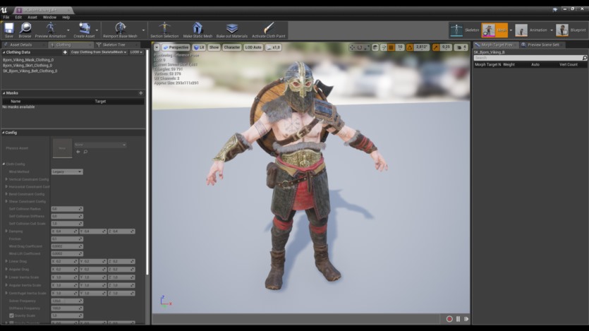Select Bjorn_Viking_Skirt_Clothing_0 entry
This screenshot has height=331, width=589.
(x=28, y=66)
